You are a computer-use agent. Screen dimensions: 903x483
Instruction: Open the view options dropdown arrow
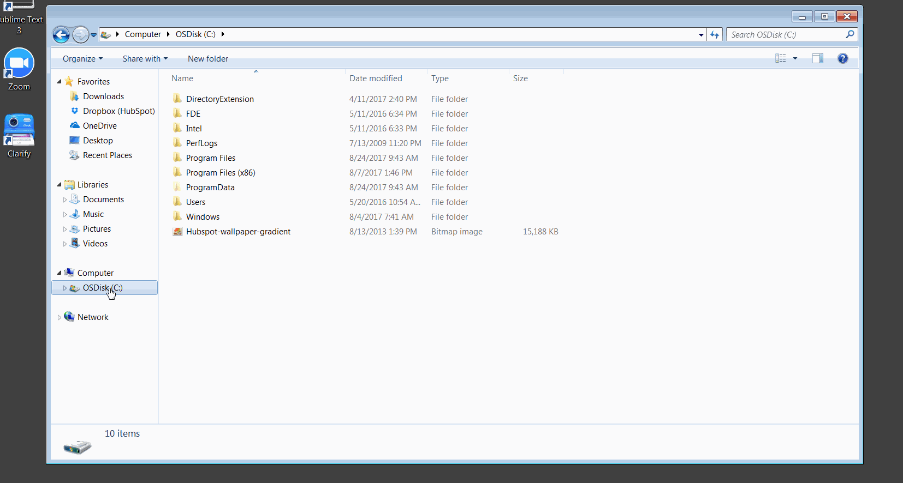coord(795,58)
